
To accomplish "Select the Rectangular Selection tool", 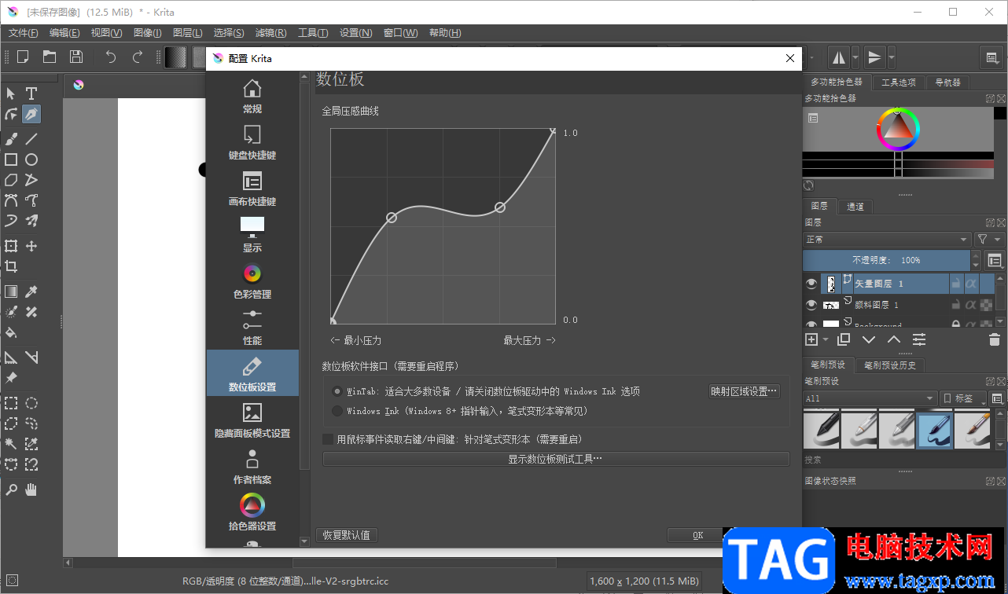I will (x=11, y=403).
